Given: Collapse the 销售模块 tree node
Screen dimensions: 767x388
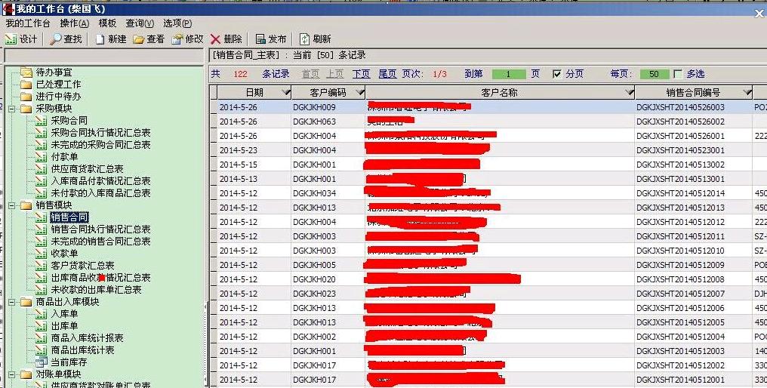Looking at the screenshot, I should 14,205.
